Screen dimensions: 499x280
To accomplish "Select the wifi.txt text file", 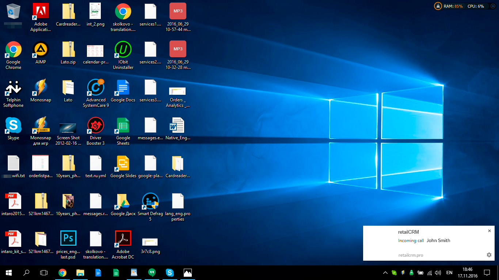I will [x=14, y=167].
